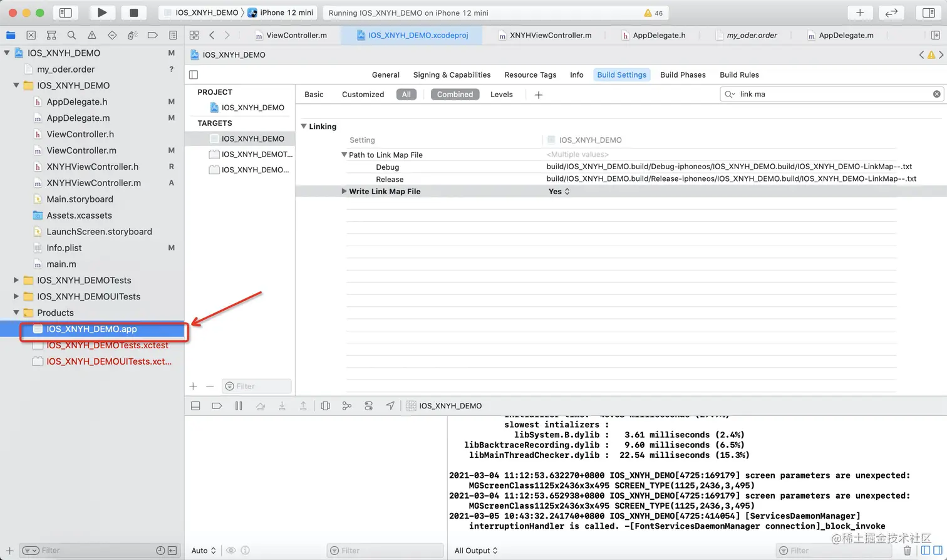Open the breakpoint navigator
947x560 pixels.
pos(152,35)
